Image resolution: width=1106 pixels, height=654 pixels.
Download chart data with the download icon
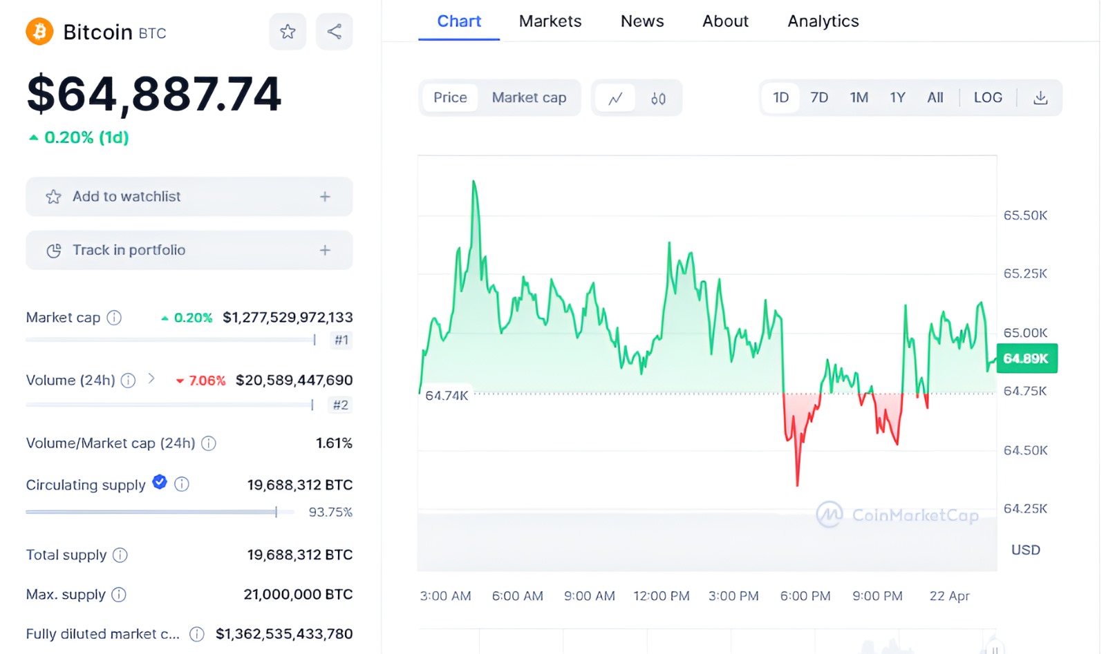[x=1040, y=98]
